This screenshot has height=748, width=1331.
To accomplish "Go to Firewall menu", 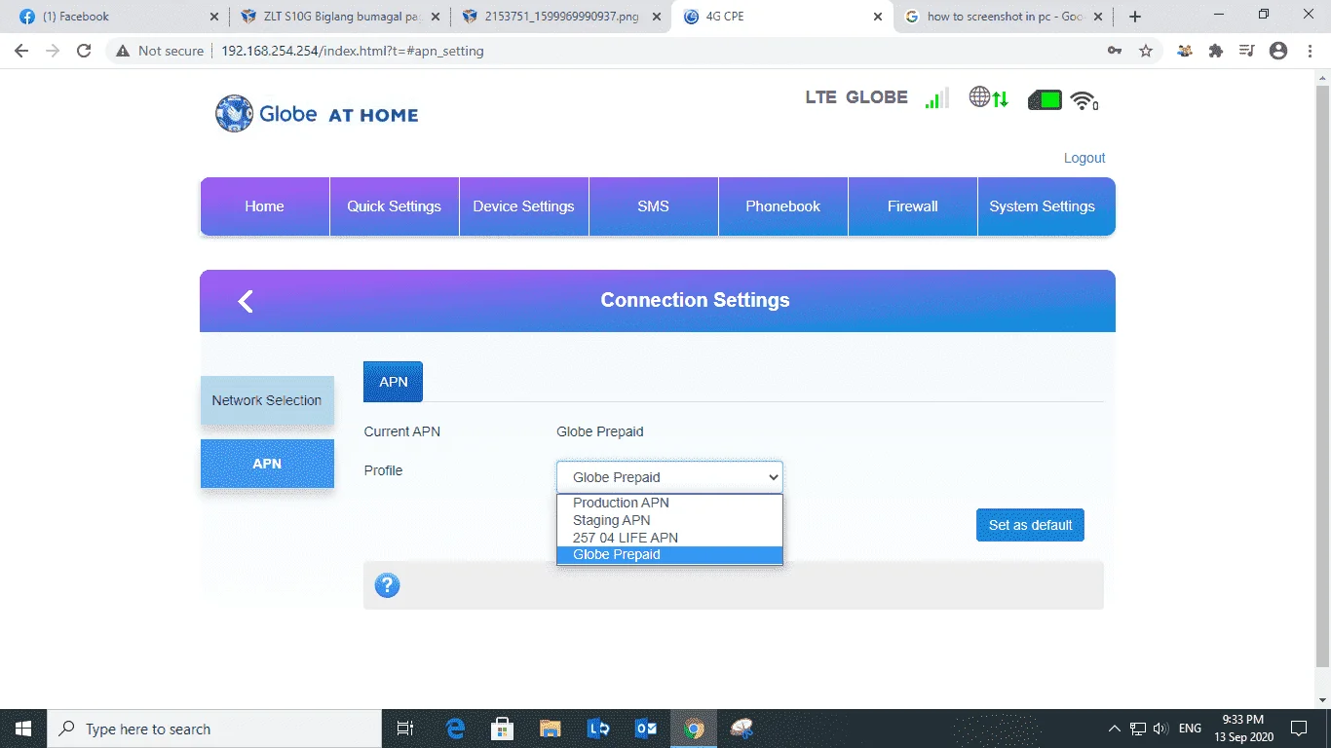I will point(912,206).
